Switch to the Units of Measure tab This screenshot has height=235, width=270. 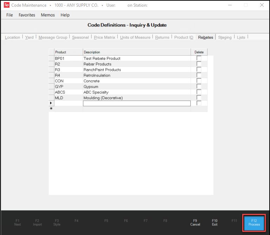pos(135,37)
